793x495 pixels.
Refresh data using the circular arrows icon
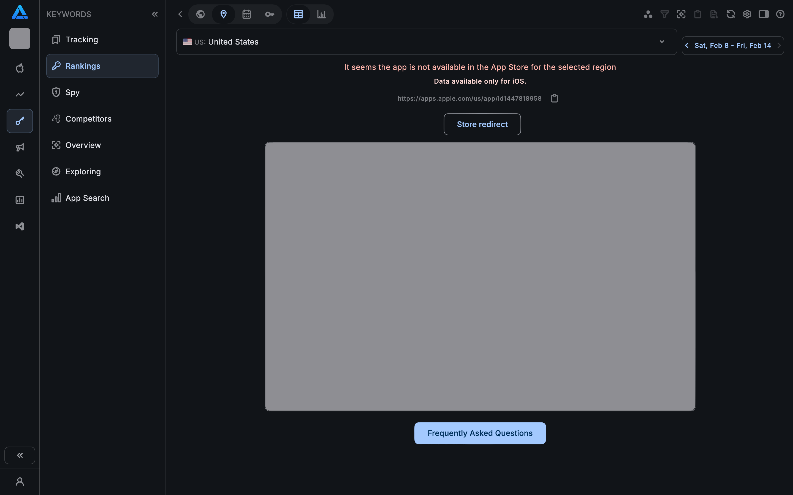click(731, 14)
